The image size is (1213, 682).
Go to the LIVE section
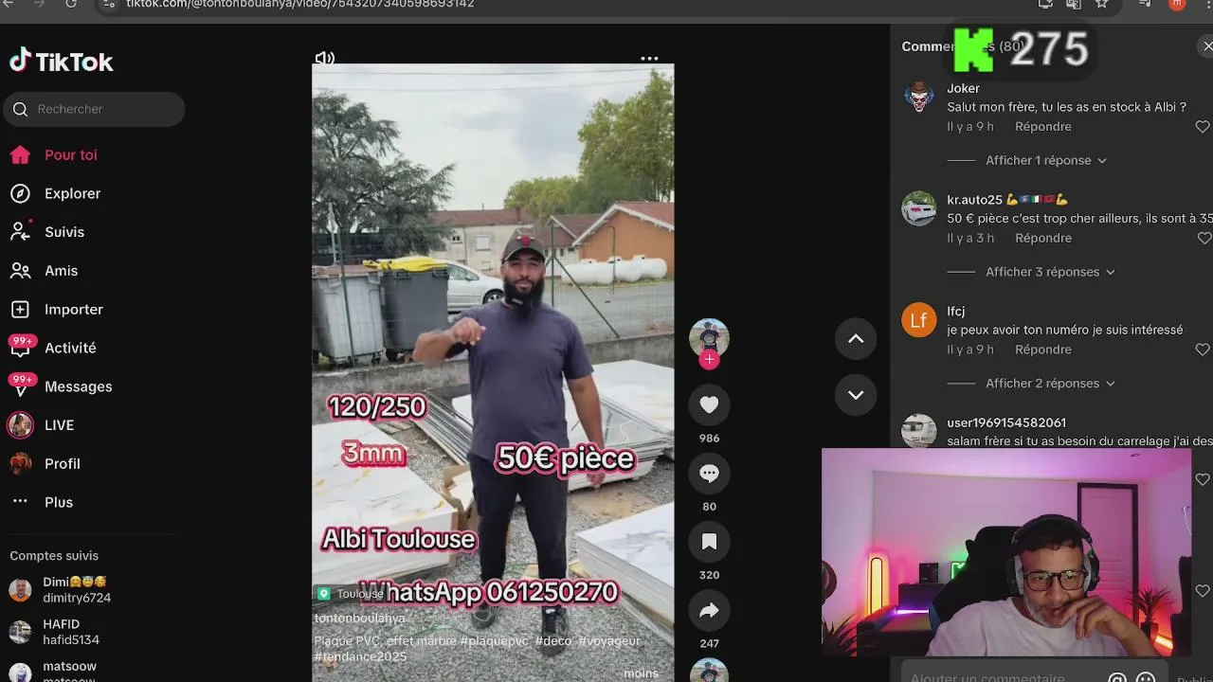coord(59,425)
